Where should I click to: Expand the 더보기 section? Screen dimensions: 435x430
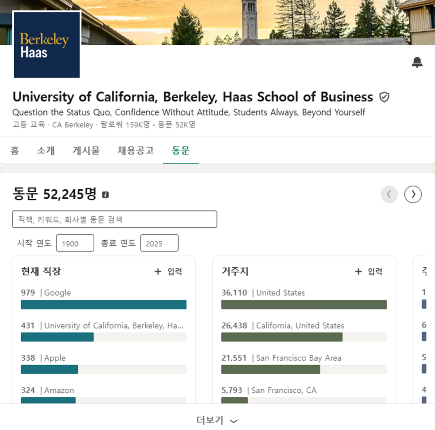[x=217, y=420]
